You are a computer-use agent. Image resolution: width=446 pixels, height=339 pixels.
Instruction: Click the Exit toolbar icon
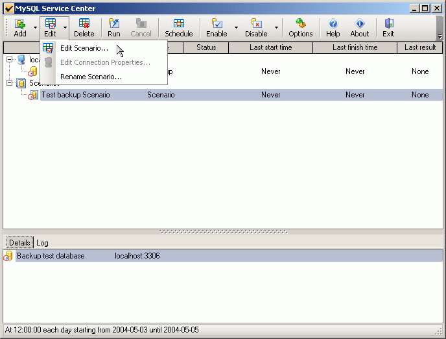[388, 28]
